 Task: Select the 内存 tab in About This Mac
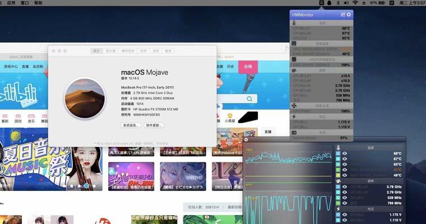click(x=143, y=51)
